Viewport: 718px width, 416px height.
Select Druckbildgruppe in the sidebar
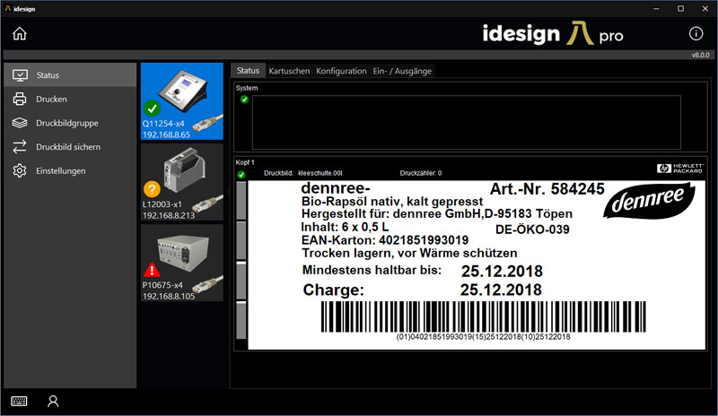coord(70,123)
